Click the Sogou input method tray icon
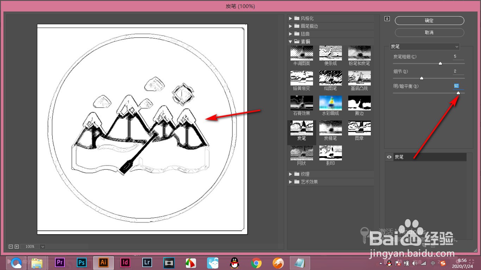481x270 pixels. (443, 263)
